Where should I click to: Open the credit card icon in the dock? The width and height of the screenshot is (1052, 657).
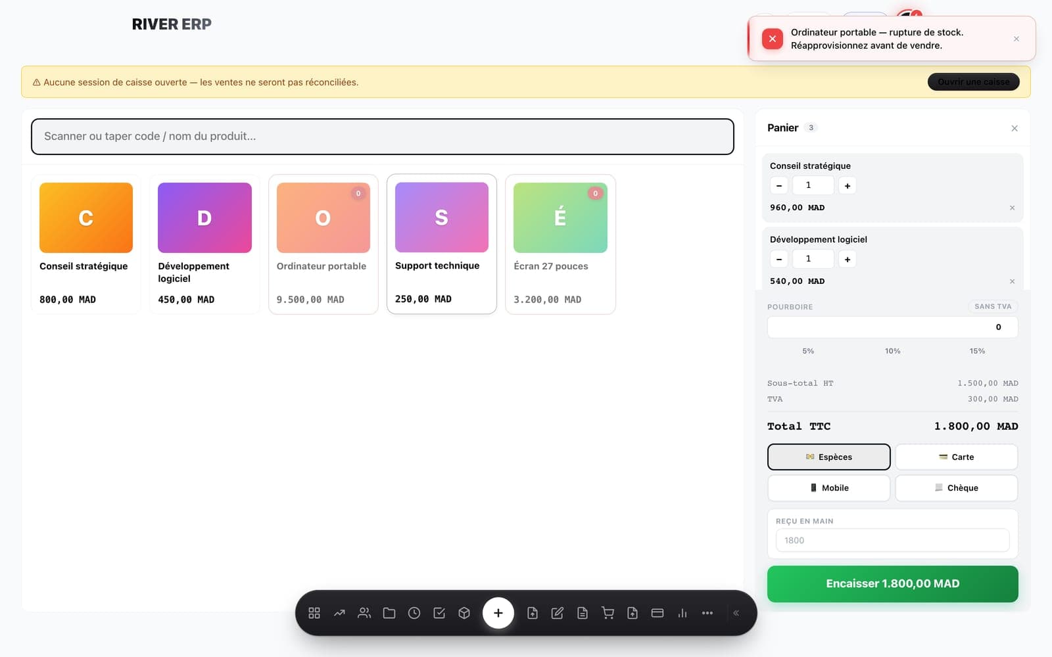[x=657, y=613]
